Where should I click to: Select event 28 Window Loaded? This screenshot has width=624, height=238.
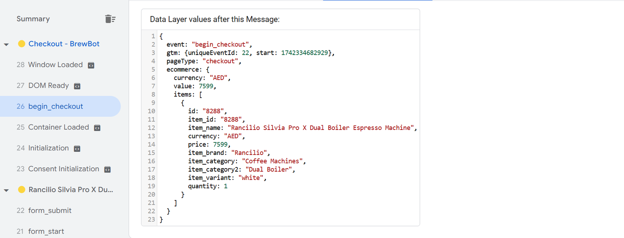coord(55,65)
